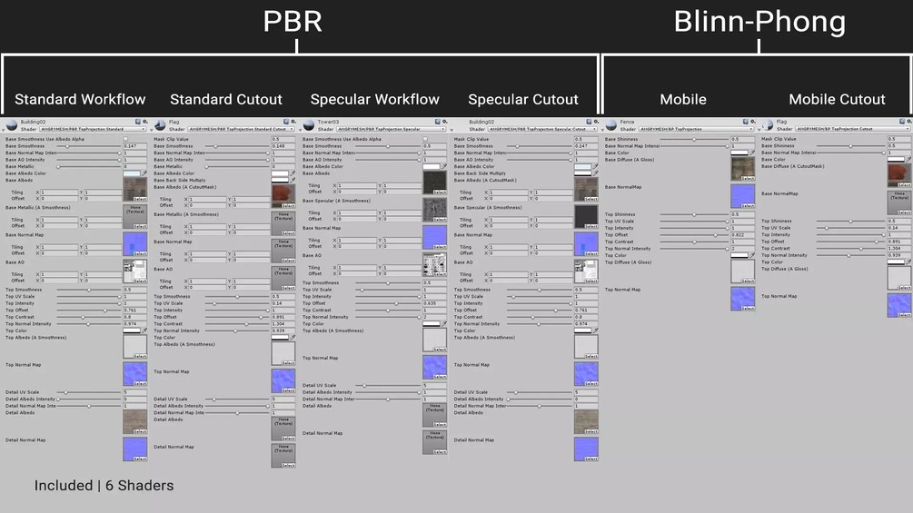This screenshot has height=513, width=913.
Task: Open Standard Cutout Flag shader dropdown
Action: tap(241, 129)
